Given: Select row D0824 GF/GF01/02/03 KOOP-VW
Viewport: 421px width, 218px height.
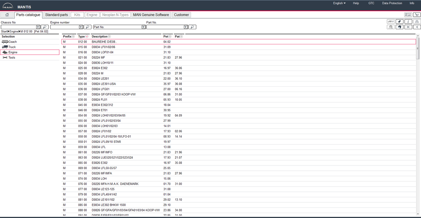Looking at the screenshot, I should [x=239, y=94].
